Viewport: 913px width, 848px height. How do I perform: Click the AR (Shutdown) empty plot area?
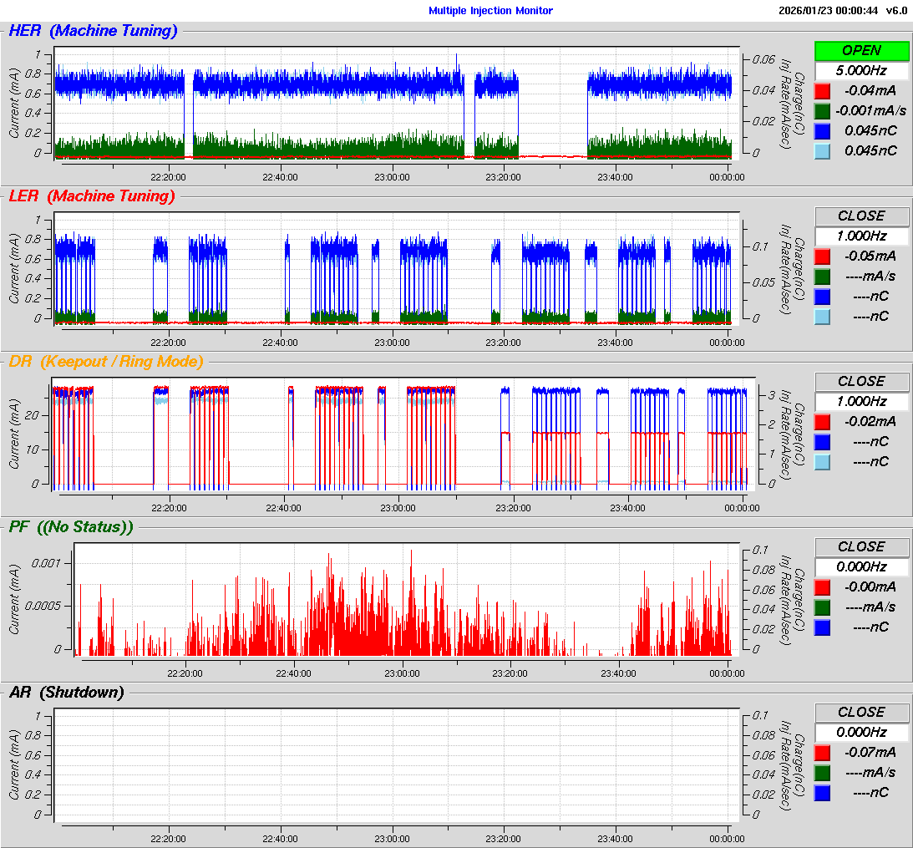[397, 764]
